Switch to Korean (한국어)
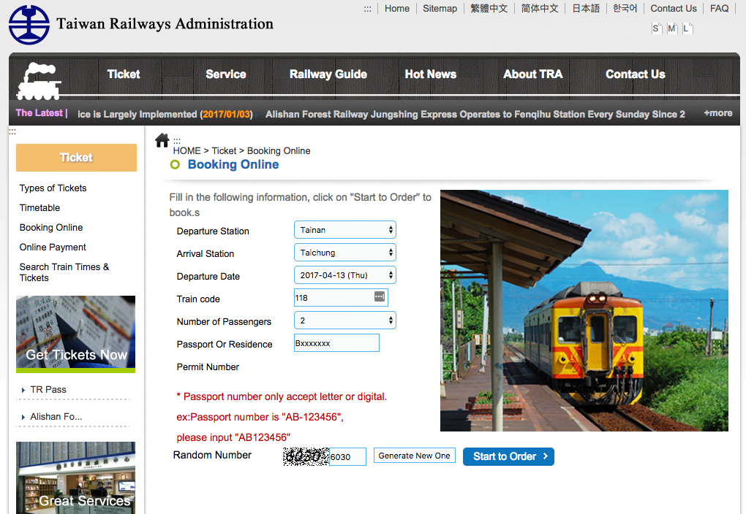The width and height of the screenshot is (746, 514). pos(625,9)
